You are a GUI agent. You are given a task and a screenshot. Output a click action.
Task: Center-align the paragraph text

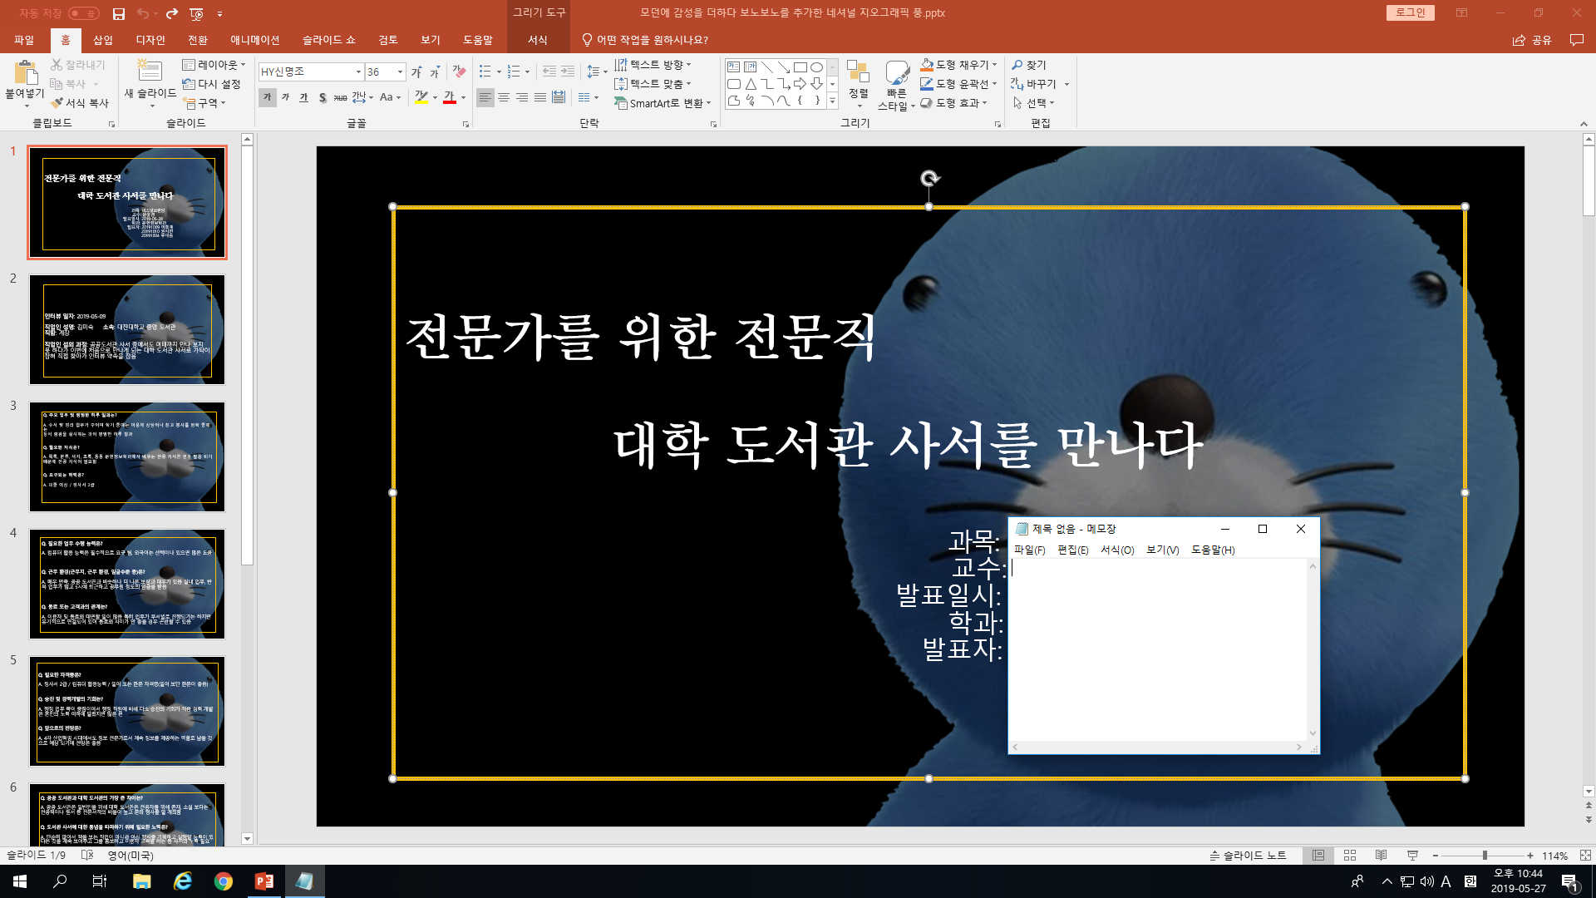click(504, 97)
